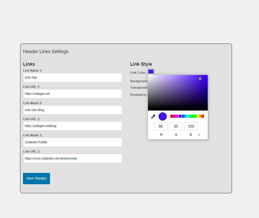Image resolution: width=259 pixels, height=218 pixels.
Task: Edit the G value field showing 25
Action: pyautogui.click(x=176, y=126)
